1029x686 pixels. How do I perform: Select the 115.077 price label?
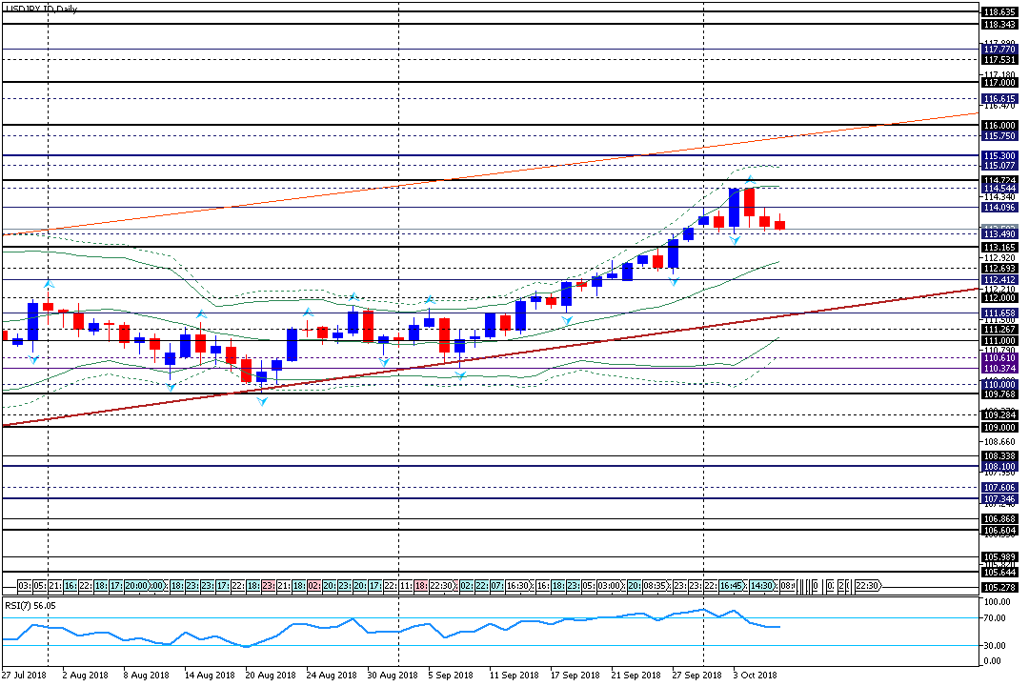[999, 166]
